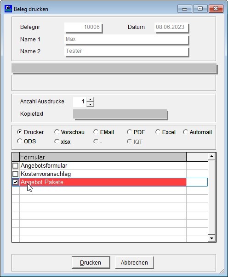The height and width of the screenshot is (277, 228).
Task: Select the Kostenvoranschlag row text
Action: tap(46, 174)
